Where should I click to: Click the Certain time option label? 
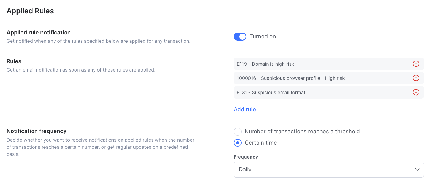click(x=261, y=143)
